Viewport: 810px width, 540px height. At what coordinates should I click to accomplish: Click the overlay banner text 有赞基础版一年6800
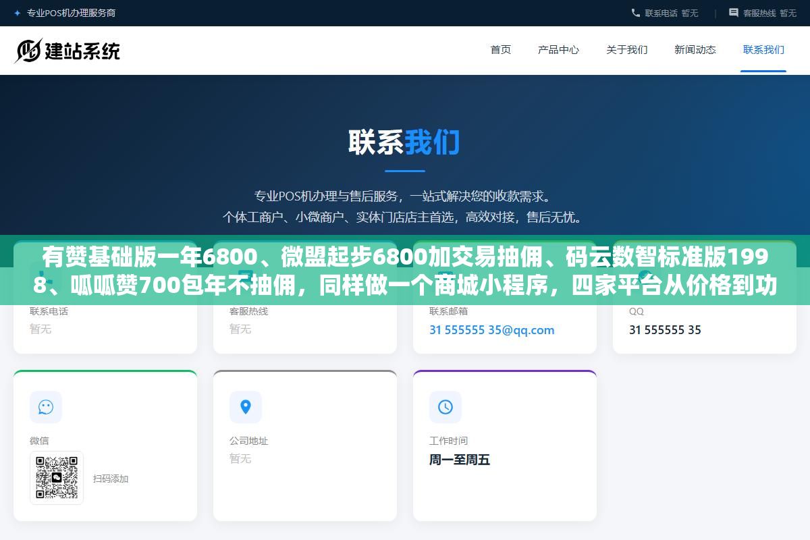coord(149,257)
